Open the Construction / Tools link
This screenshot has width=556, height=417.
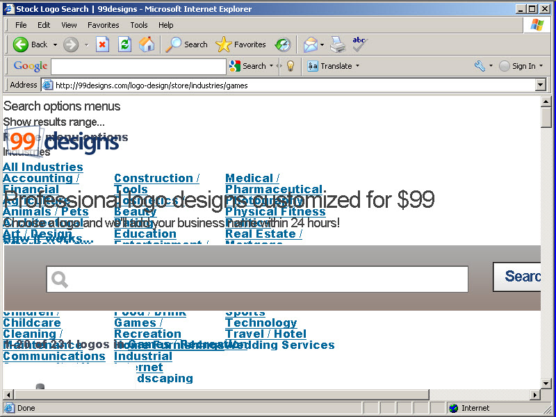[157, 183]
